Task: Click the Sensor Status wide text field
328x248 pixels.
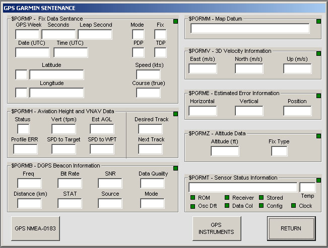Action: point(243,187)
